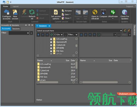Click the Download button
This screenshot has width=137, height=107.
(42, 14)
